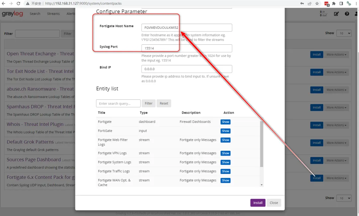359x216 pixels.
Task: Open the Fortigate 6.x Content Pack title
Action: (x=41, y=177)
